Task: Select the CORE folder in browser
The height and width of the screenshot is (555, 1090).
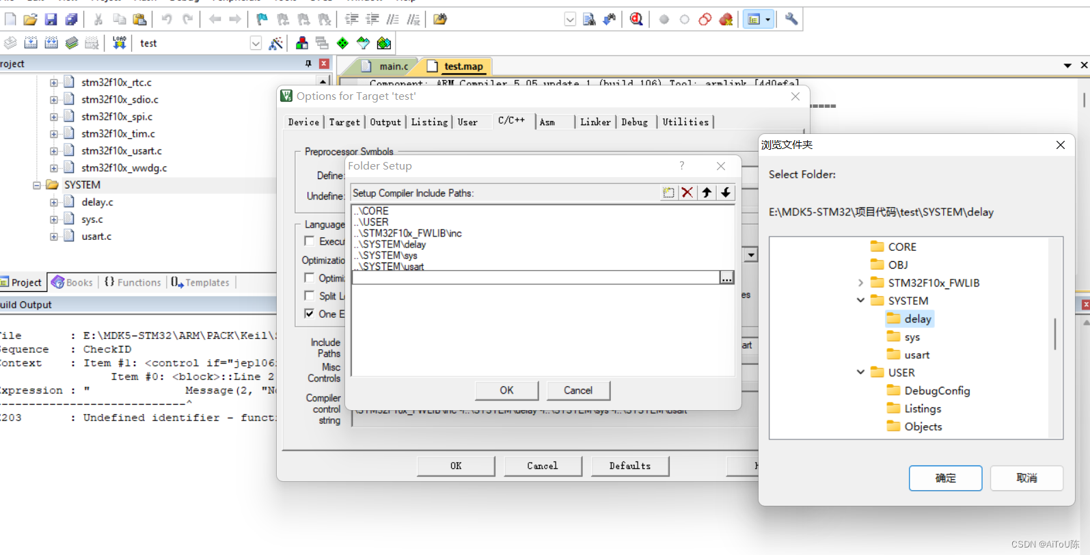Action: pyautogui.click(x=894, y=247)
